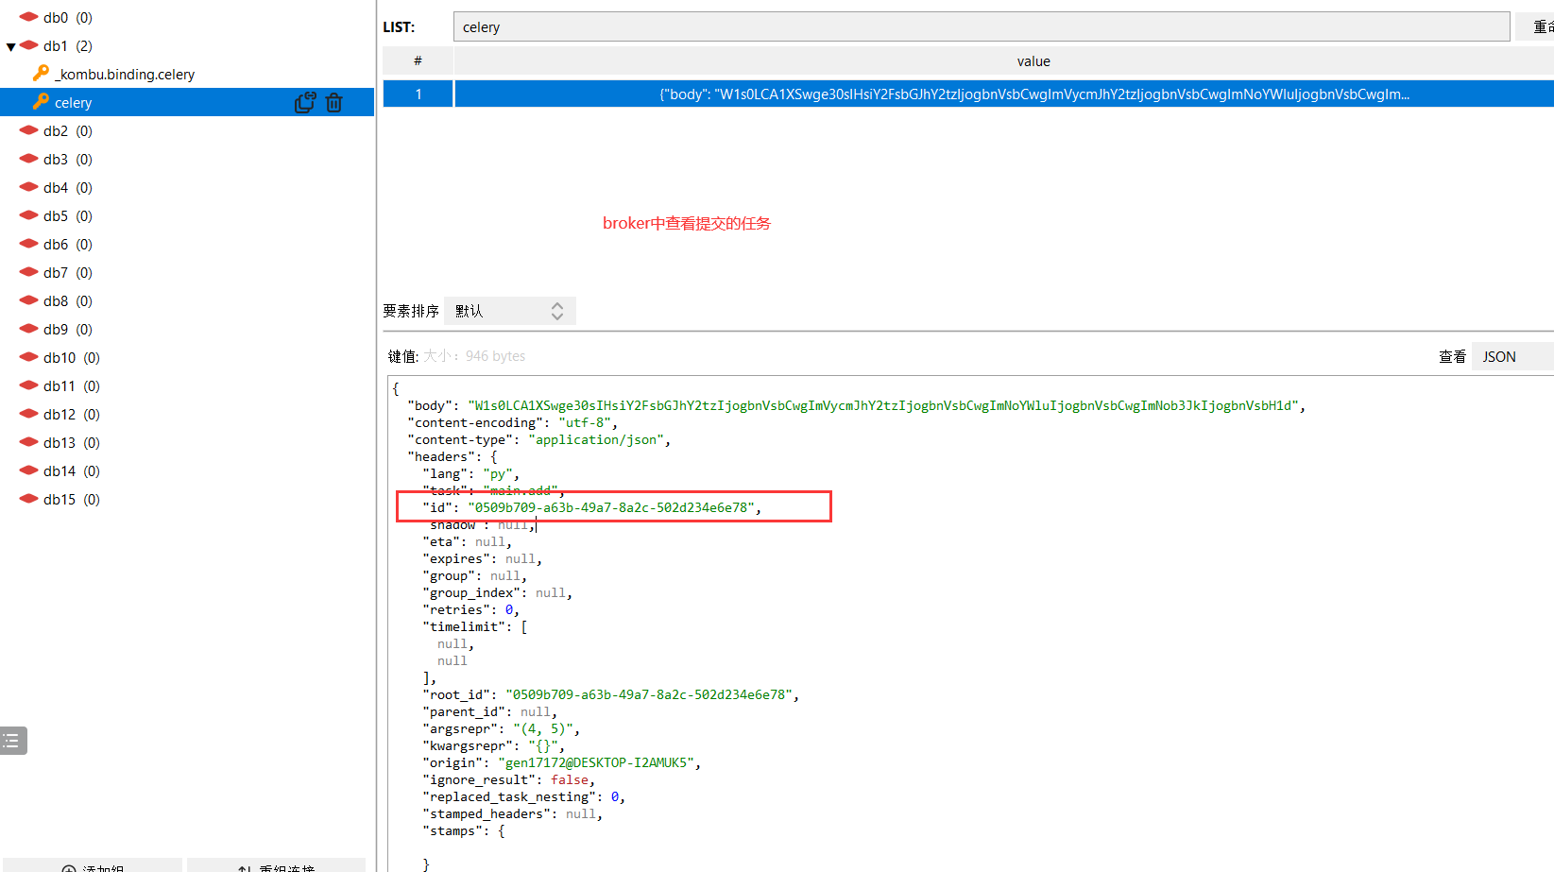The height and width of the screenshot is (872, 1554).
Task: Click the "origin" gen17172@DESKTOP line
Action: (561, 762)
